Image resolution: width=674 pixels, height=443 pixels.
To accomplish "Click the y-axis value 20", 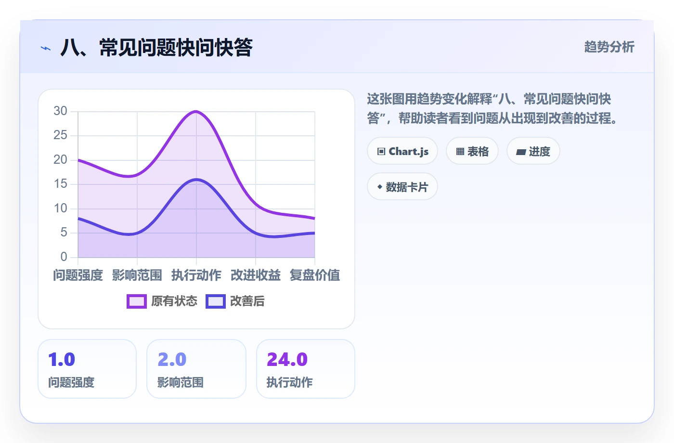I will [x=60, y=160].
